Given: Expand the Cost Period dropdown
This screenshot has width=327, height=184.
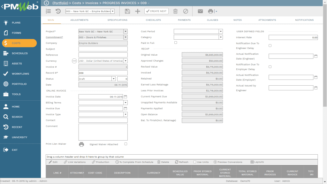Looking at the screenshot, I should click(x=221, y=32).
